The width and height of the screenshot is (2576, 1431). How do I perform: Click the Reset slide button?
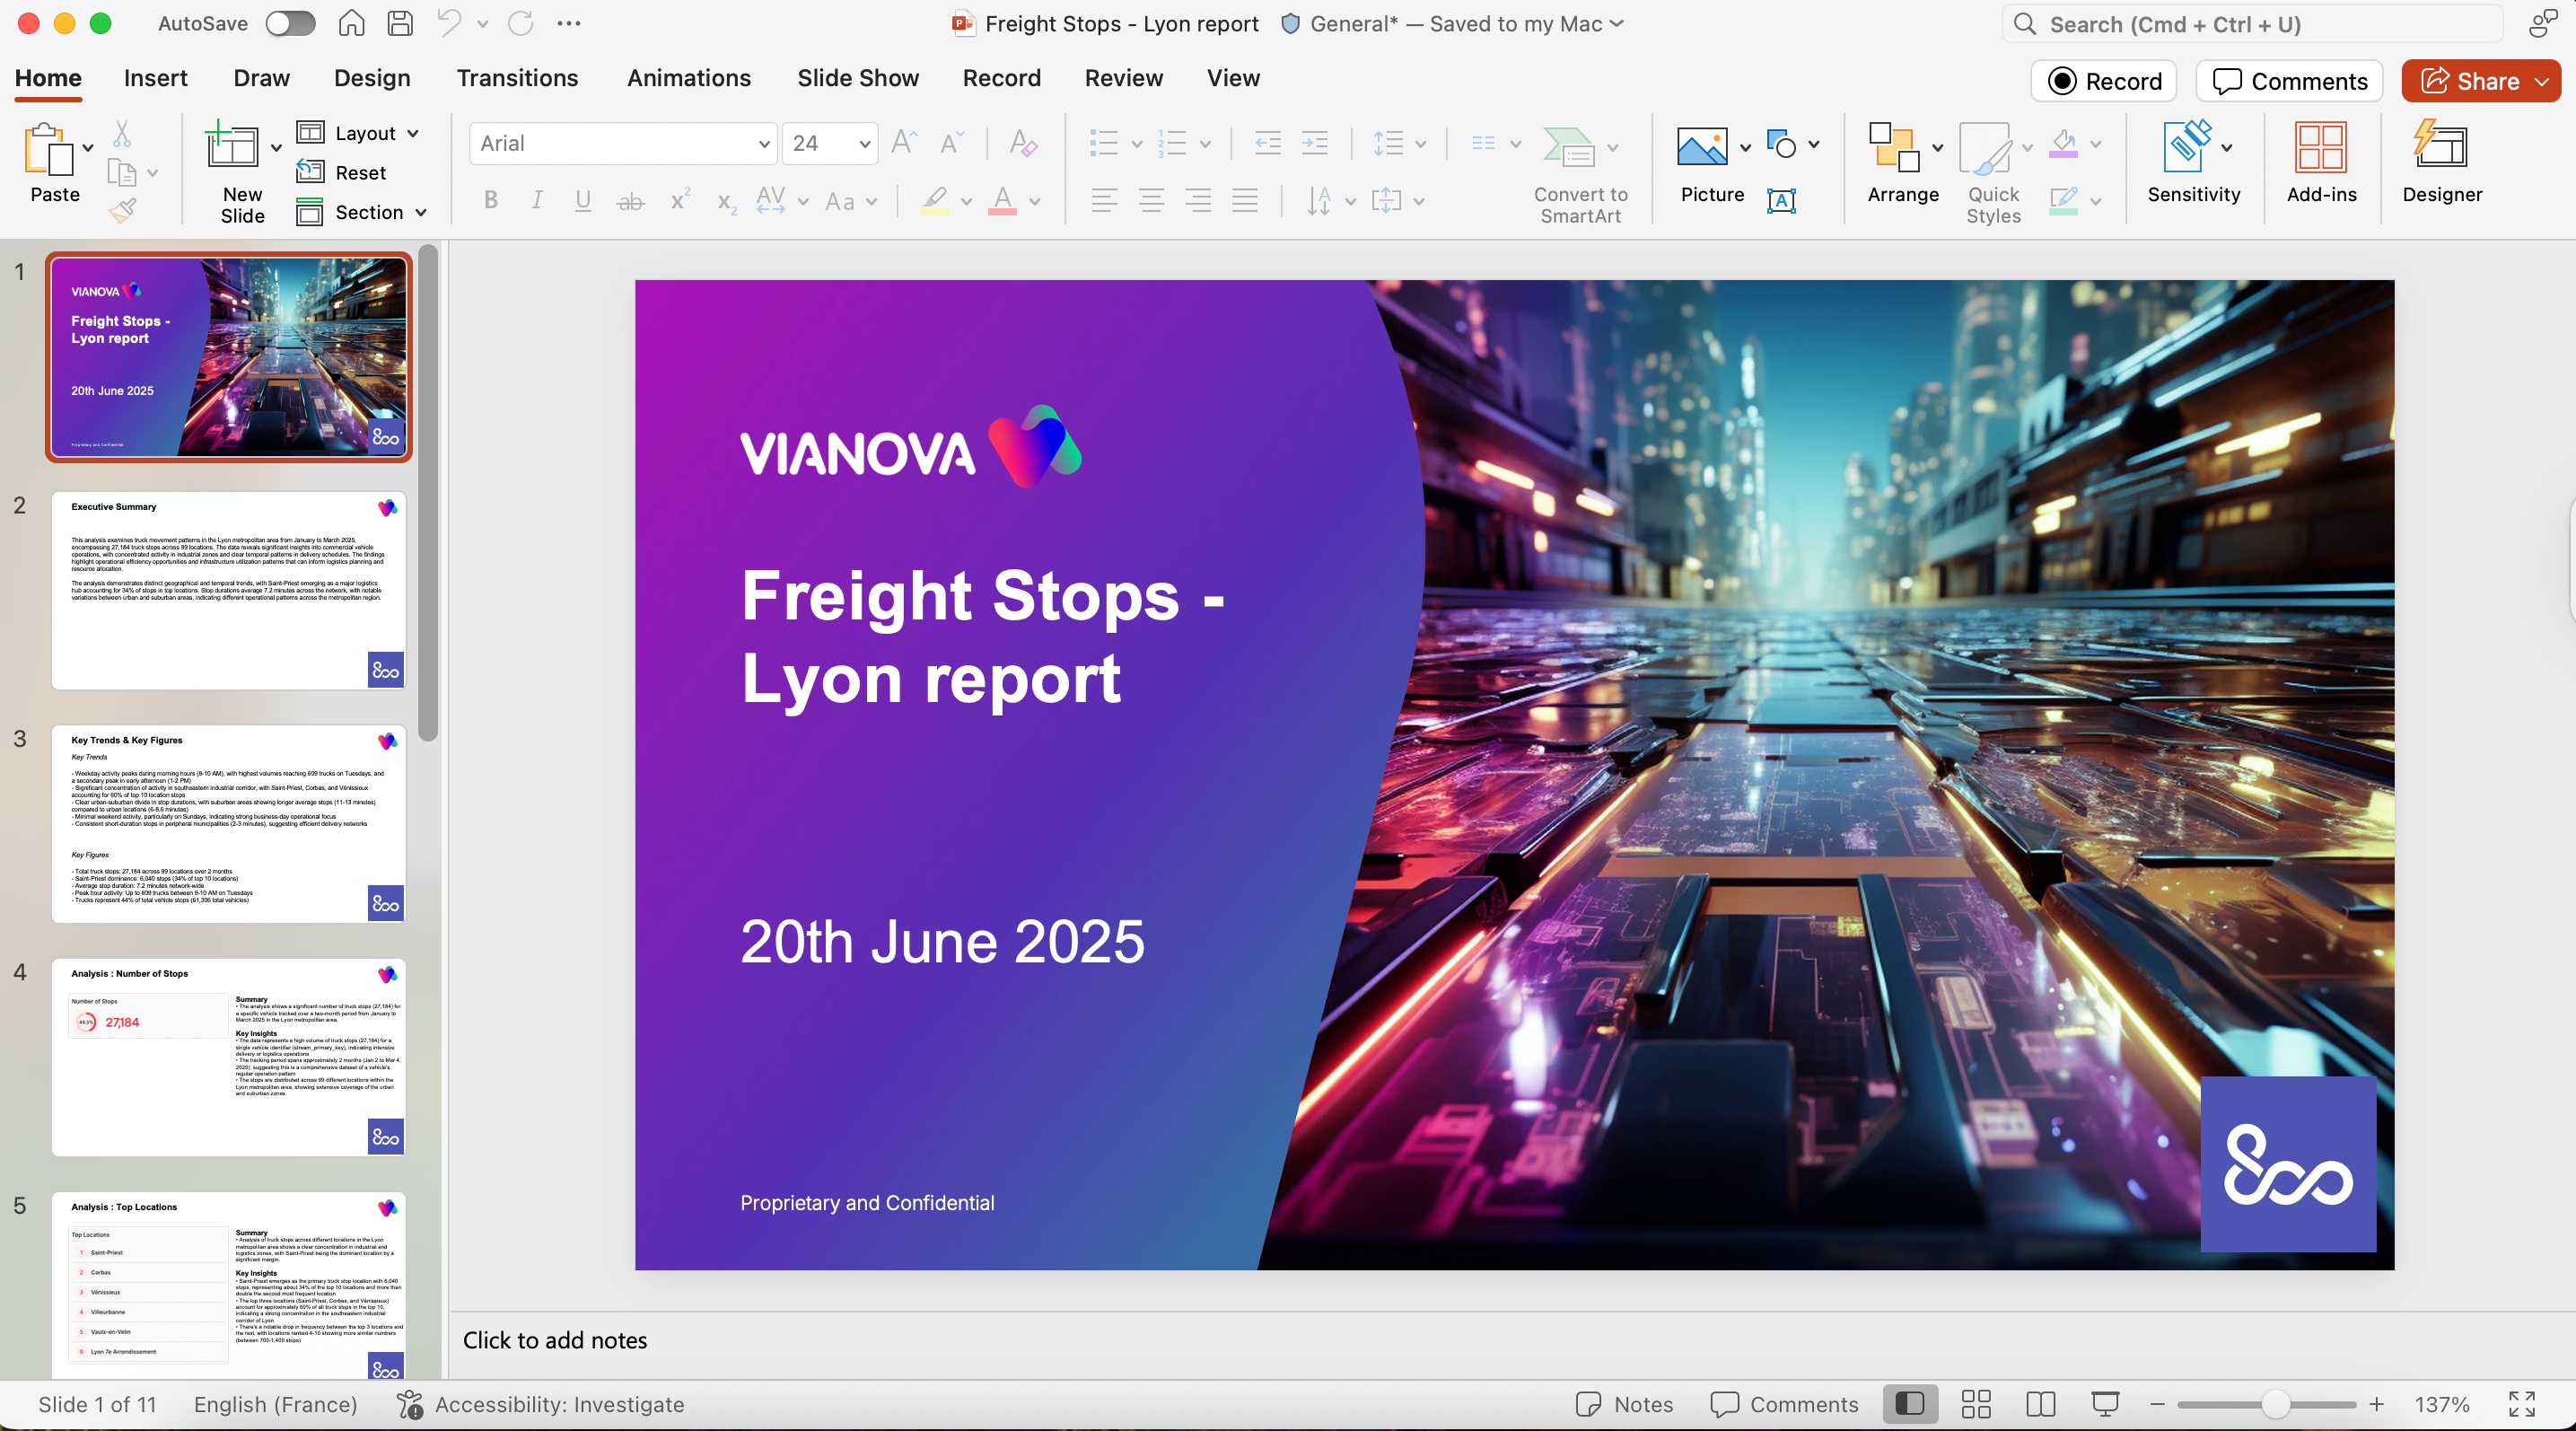pyautogui.click(x=342, y=172)
